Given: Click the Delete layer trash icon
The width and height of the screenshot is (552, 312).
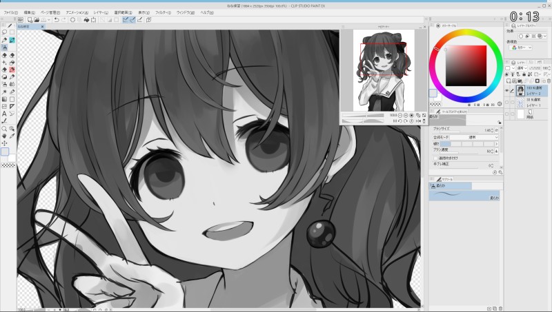Looking at the screenshot, I should (x=549, y=81).
